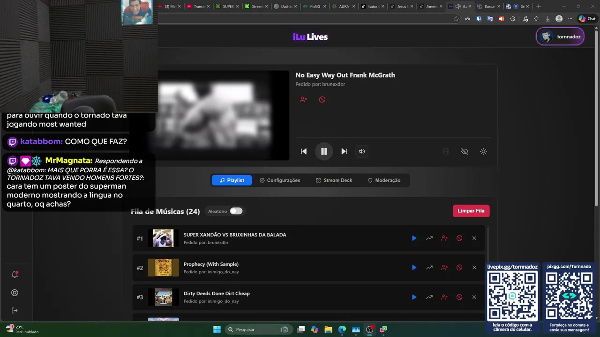Switch to the AURA browser tab
This screenshot has height=337, width=600.
click(343, 7)
